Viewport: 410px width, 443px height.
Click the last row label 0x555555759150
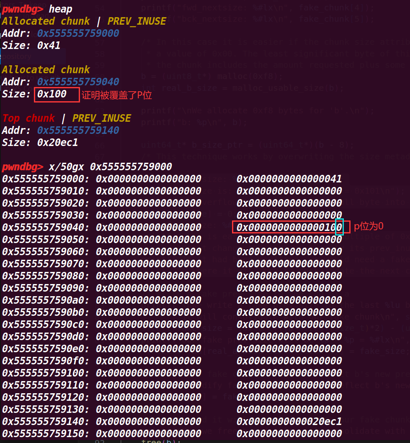[x=45, y=433]
